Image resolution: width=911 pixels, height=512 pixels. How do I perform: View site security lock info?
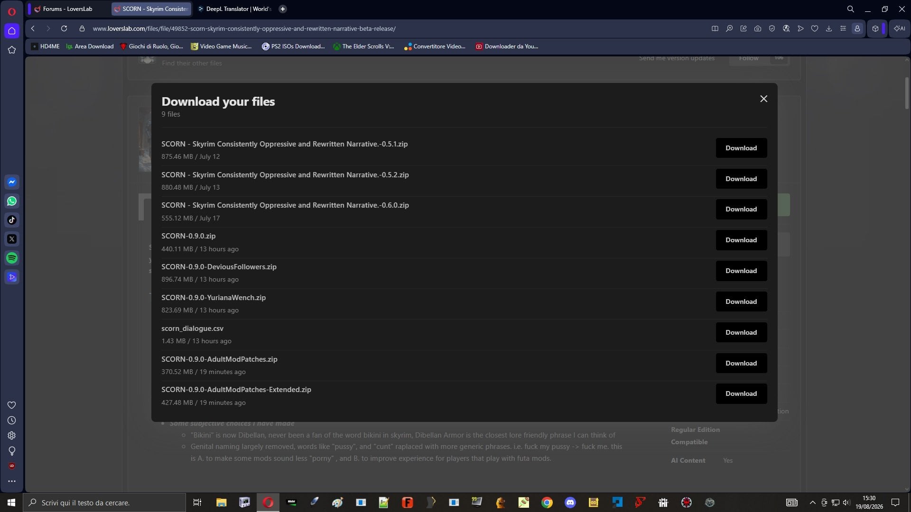(x=82, y=28)
